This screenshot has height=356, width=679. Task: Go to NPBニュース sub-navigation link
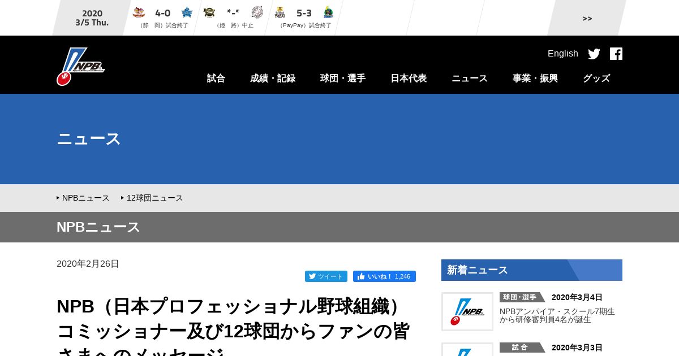[x=86, y=198]
